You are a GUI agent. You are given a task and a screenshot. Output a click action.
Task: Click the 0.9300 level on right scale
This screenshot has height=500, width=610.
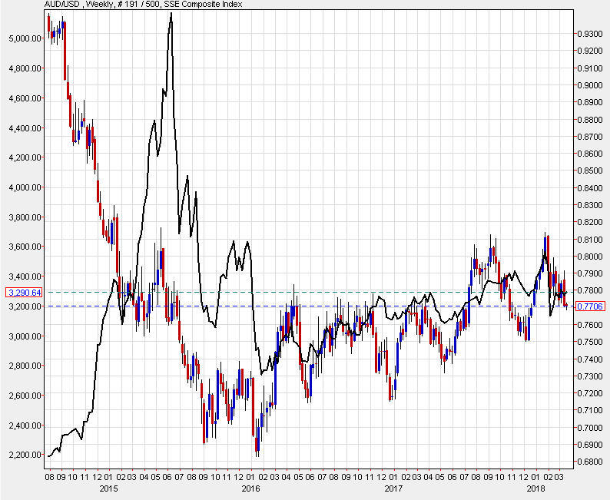589,34
